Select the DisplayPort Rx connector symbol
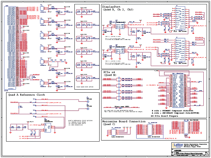Image resolution: width=211 pixels, height=158 pixels. tap(180, 18)
